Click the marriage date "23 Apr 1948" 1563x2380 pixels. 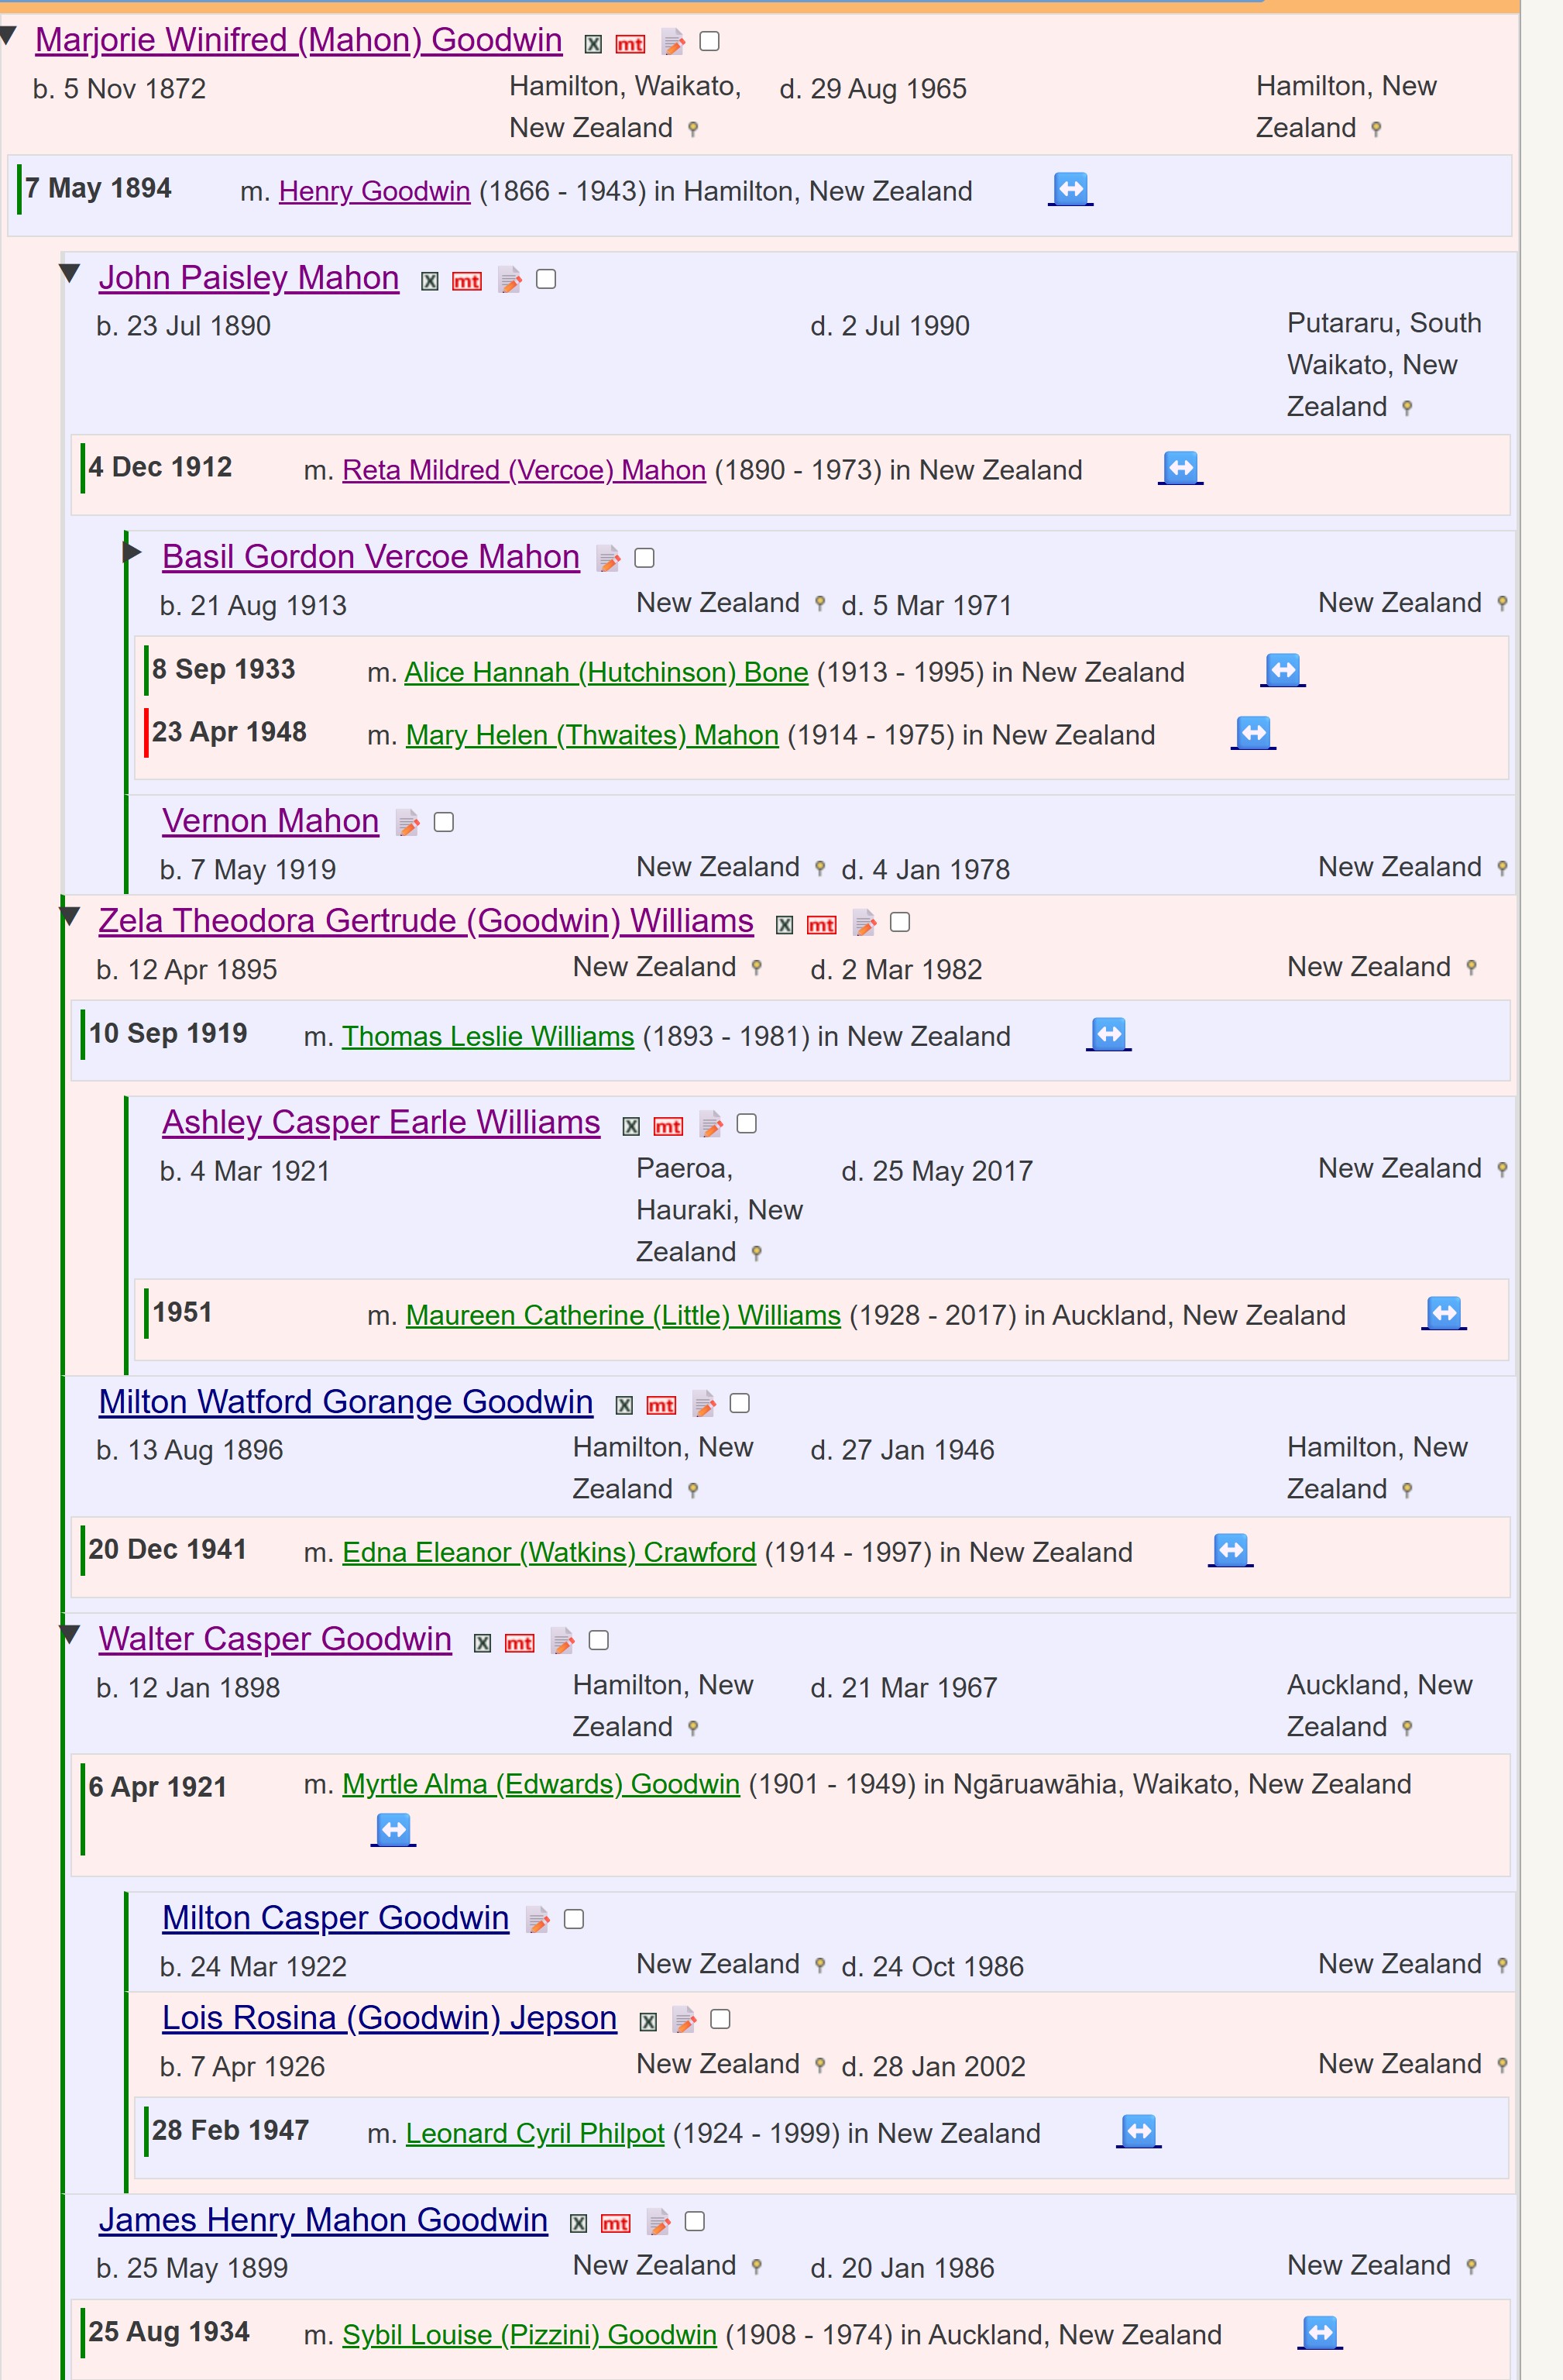pos(229,732)
